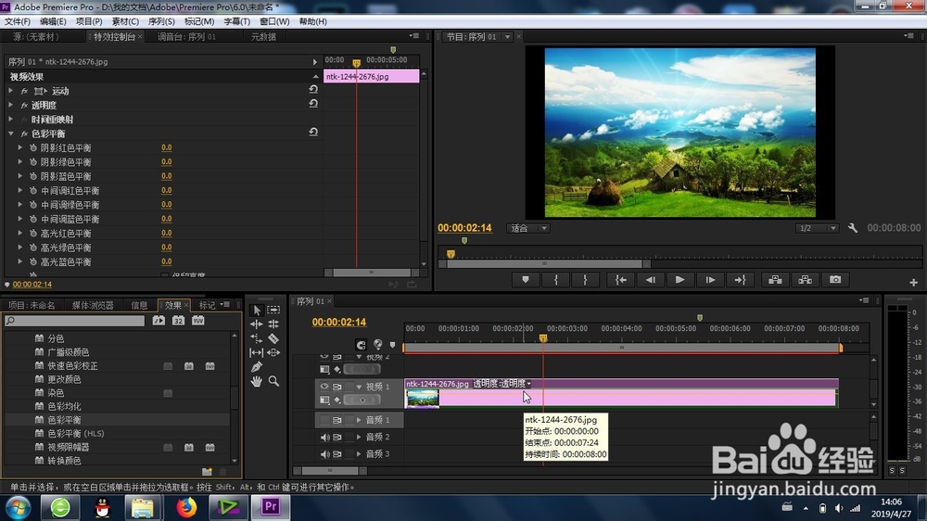The image size is (927, 521).
Task: Toggle animation stopwatch for 阴影红色平衡
Action: coord(33,147)
